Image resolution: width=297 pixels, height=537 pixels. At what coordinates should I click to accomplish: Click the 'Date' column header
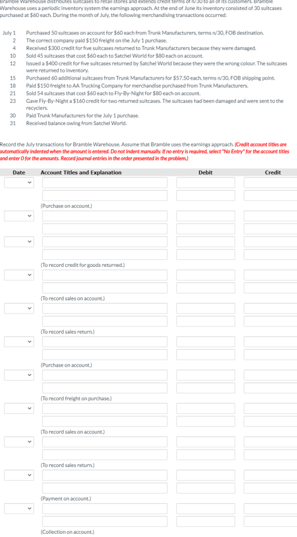19,172
